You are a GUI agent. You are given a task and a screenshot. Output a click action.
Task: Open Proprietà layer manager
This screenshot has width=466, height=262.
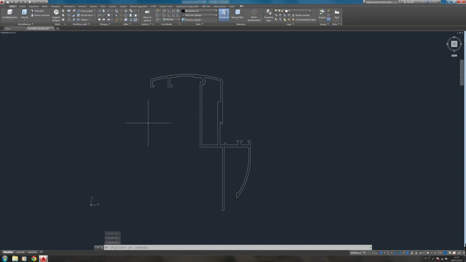[269, 15]
